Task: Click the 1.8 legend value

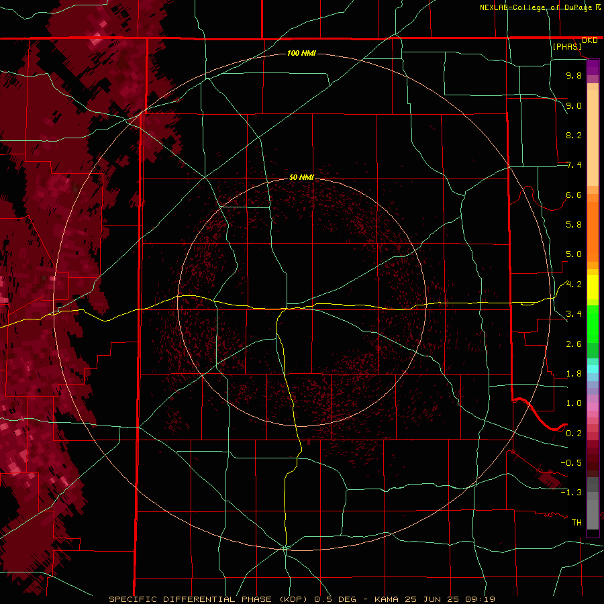Action: [574, 374]
